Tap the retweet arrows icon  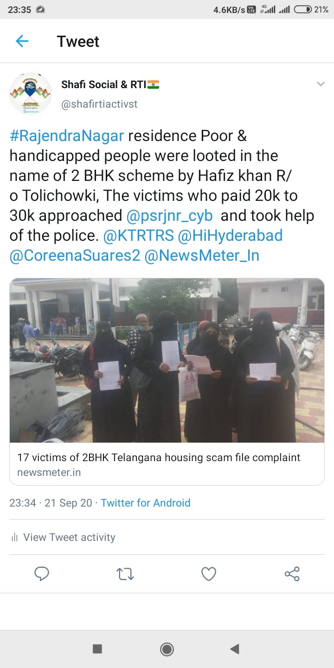(x=125, y=574)
